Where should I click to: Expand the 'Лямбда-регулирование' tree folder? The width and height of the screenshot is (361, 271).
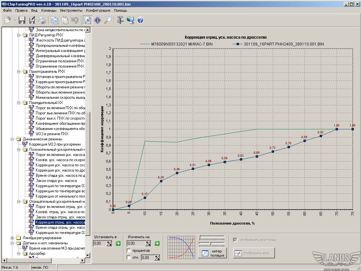13,238
